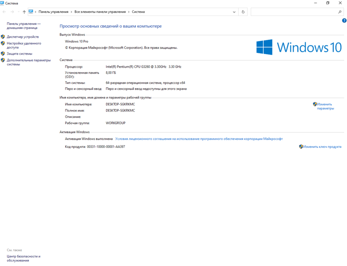This screenshot has height=266, width=347.
Task: Click the shield icon beside Защита системы
Action: 3,54
